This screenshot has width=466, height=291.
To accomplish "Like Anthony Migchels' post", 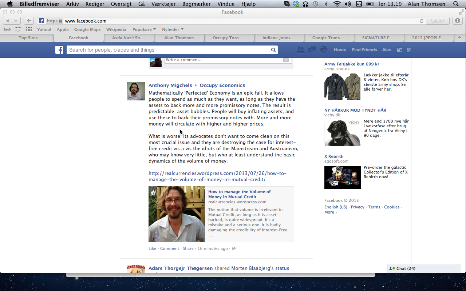I will pyautogui.click(x=152, y=248).
